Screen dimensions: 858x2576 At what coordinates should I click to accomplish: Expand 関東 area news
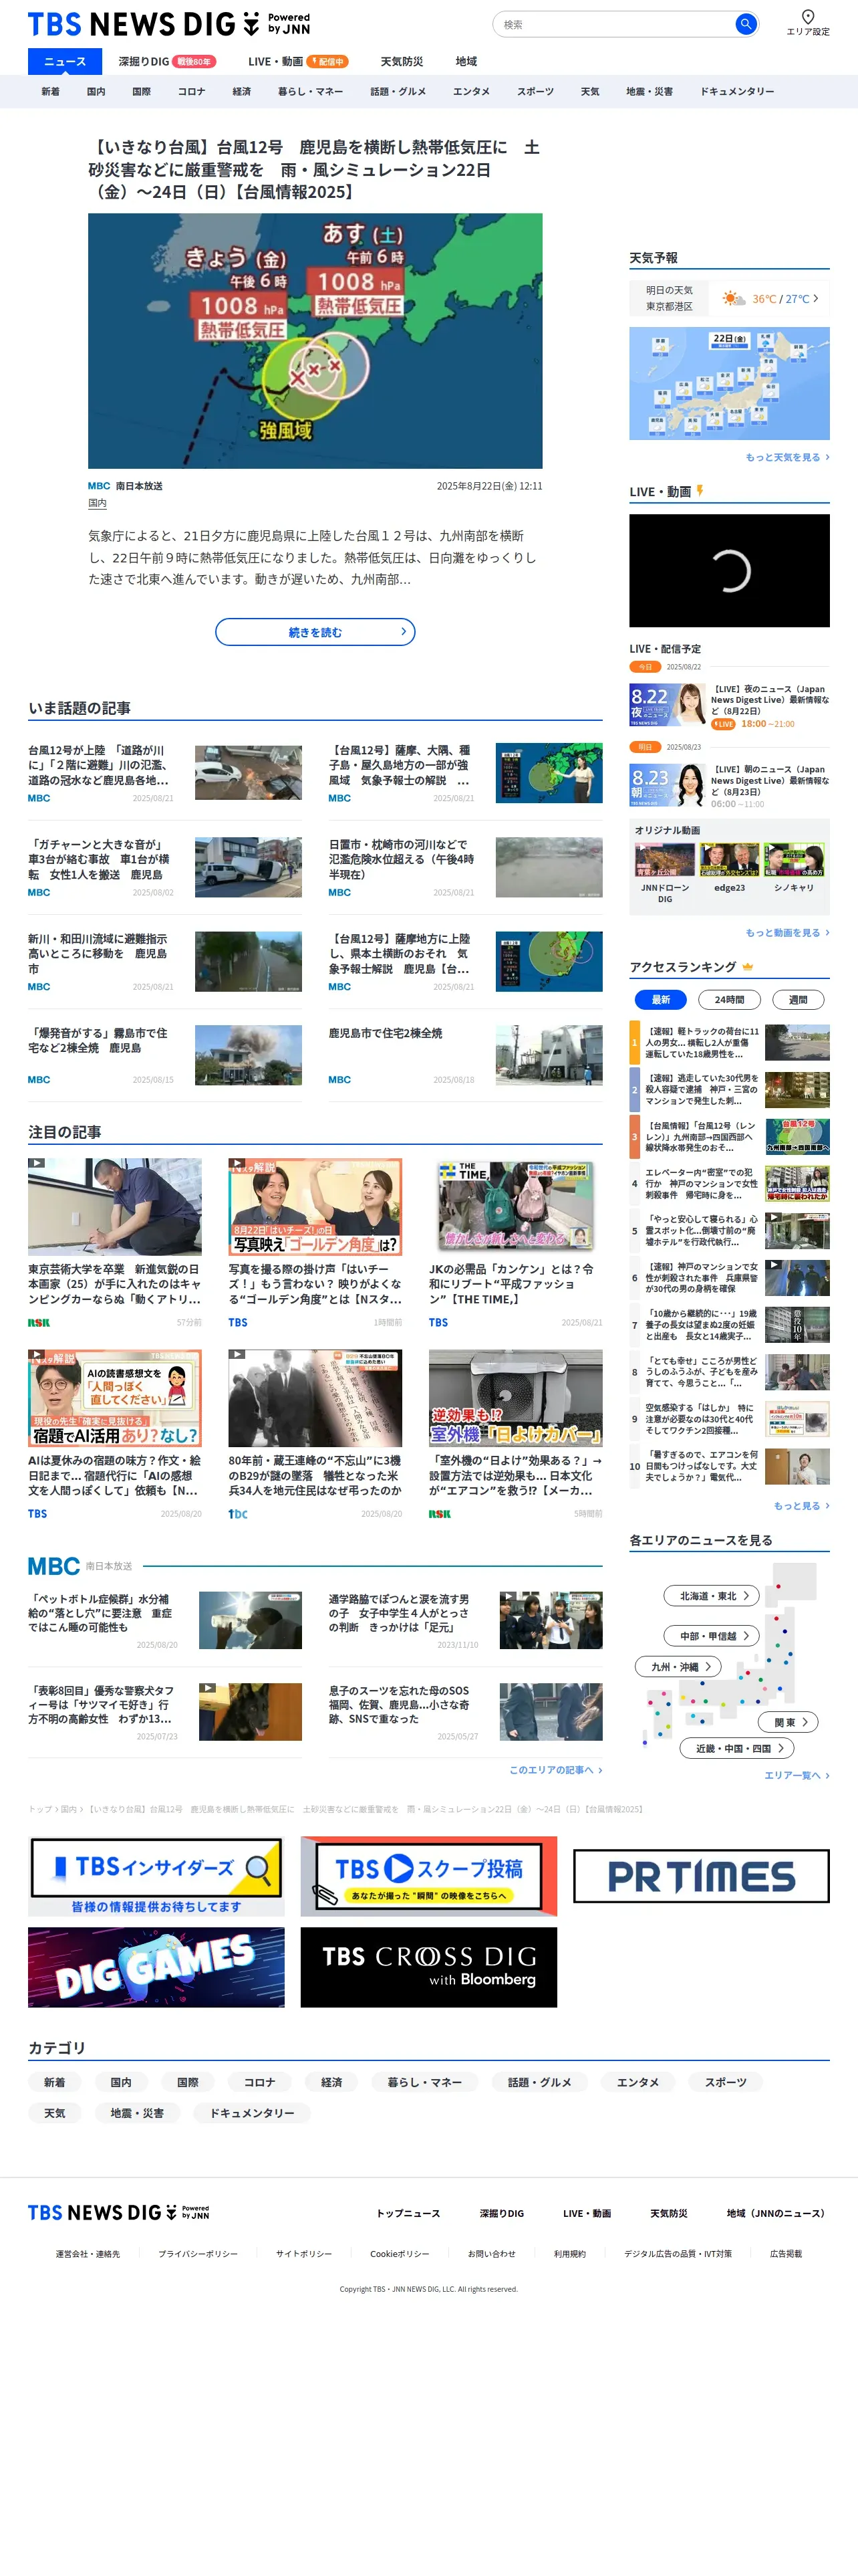(x=789, y=1722)
